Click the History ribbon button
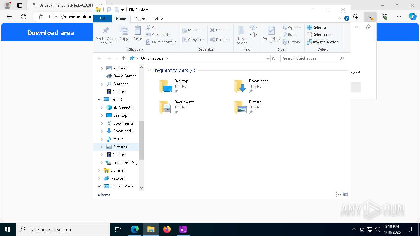Image resolution: width=420 pixels, height=236 pixels. click(x=291, y=42)
